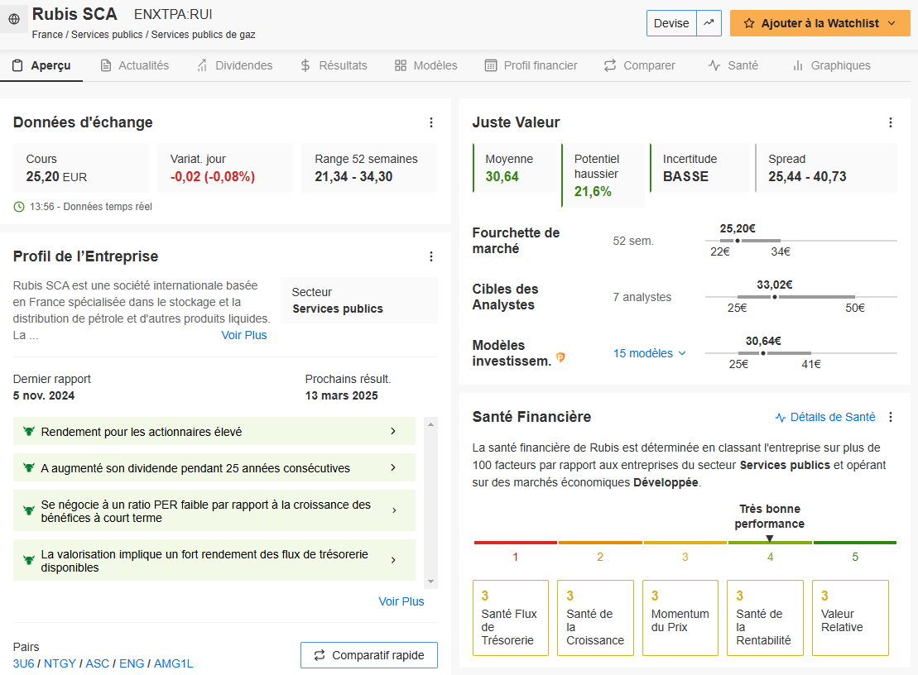Click the Dernier rapport date 5 nov. 2024
Screen dimensions: 918x675
pos(44,395)
